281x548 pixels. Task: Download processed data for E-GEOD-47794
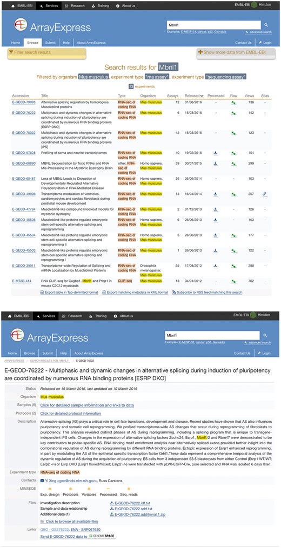click(215, 209)
